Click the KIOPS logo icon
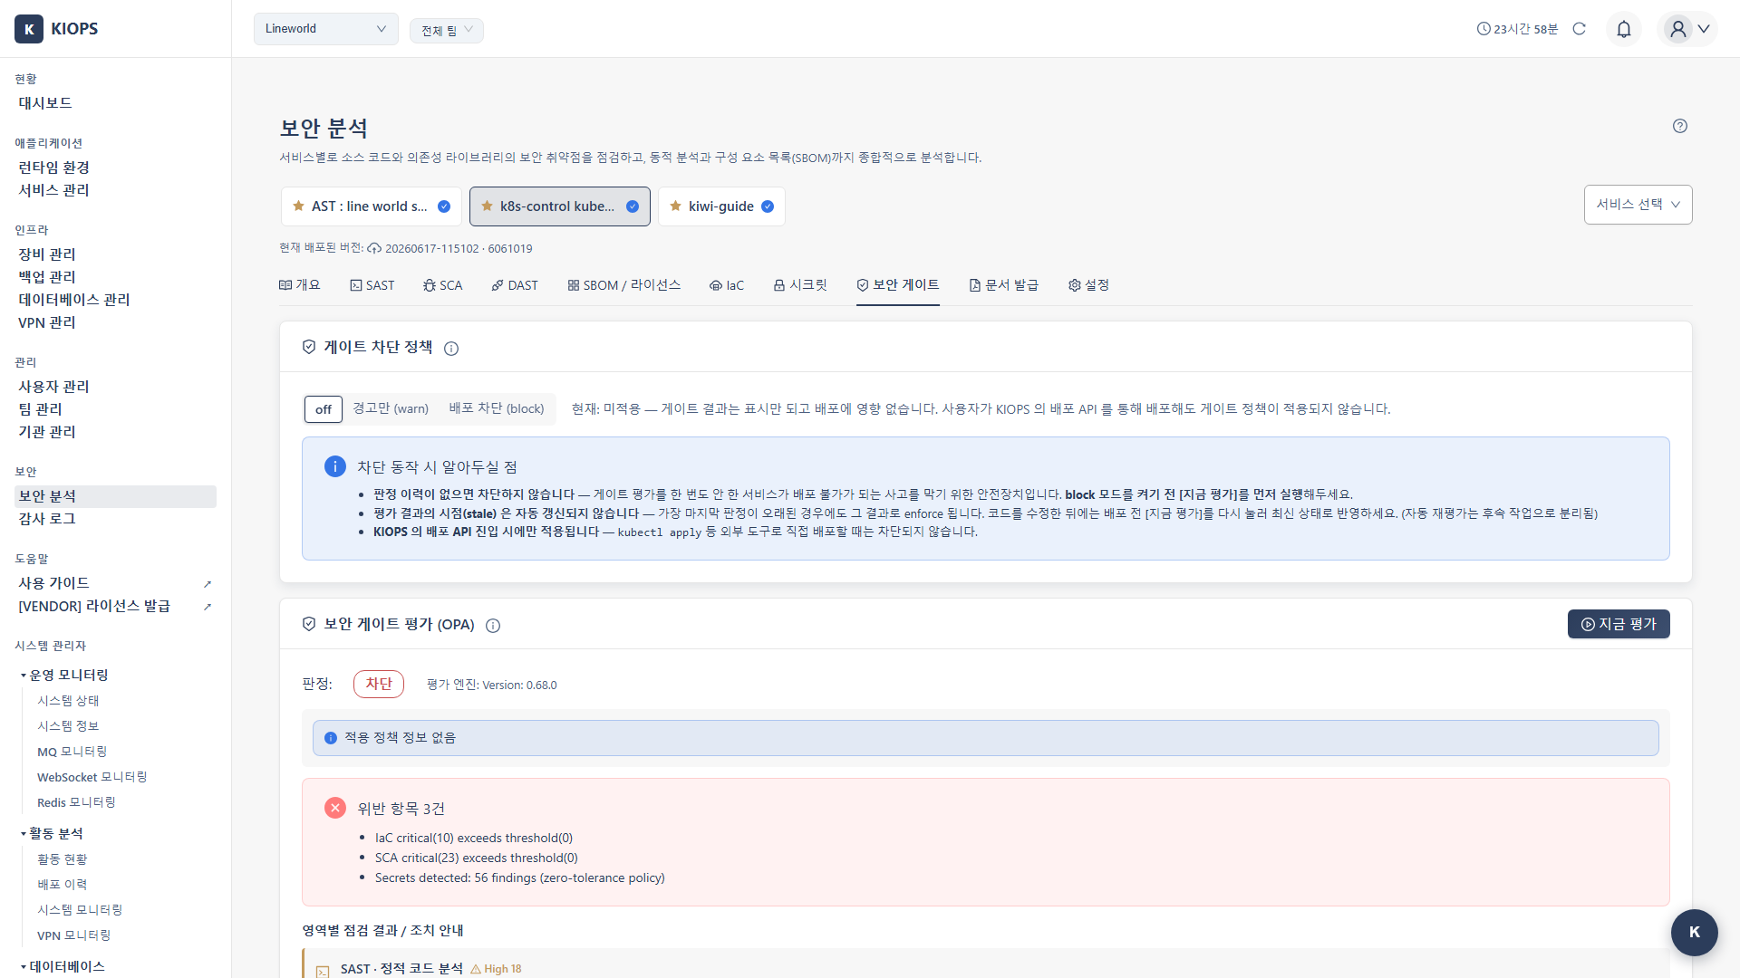1740x978 pixels. coord(29,29)
